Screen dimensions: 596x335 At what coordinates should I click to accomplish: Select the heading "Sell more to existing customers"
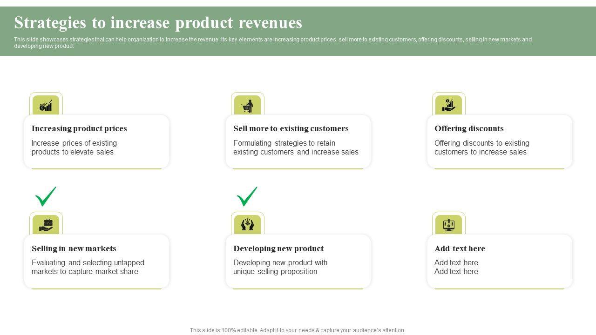click(291, 128)
